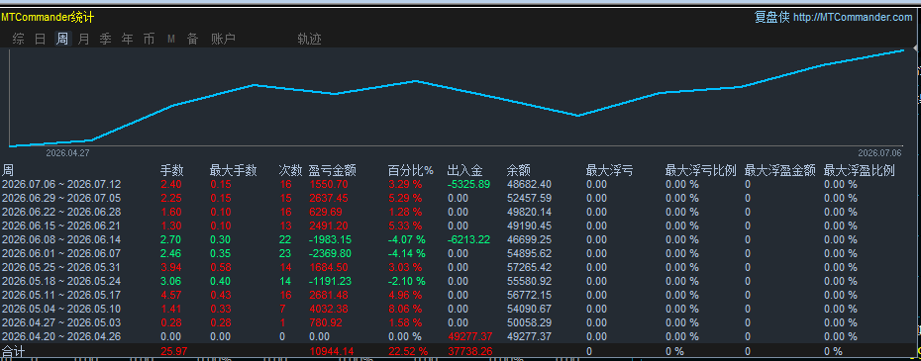
Task: Open the 日 daily statistics tab
Action: click(x=40, y=40)
